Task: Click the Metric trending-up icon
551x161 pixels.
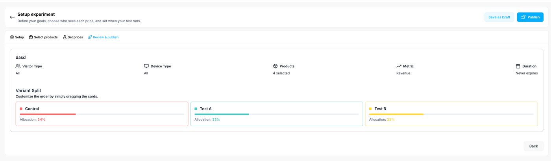Action: click(399, 66)
